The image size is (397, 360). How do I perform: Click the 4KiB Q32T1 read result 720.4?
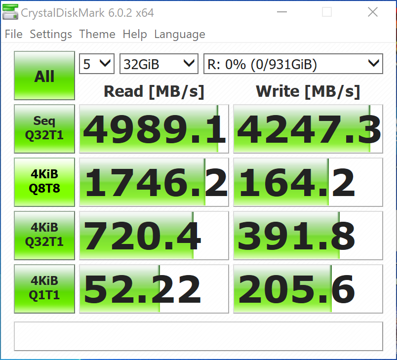154,236
